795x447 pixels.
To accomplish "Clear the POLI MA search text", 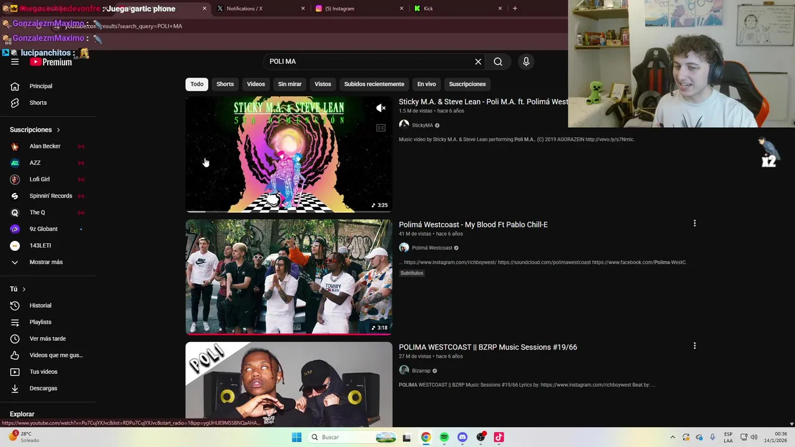I will point(478,61).
